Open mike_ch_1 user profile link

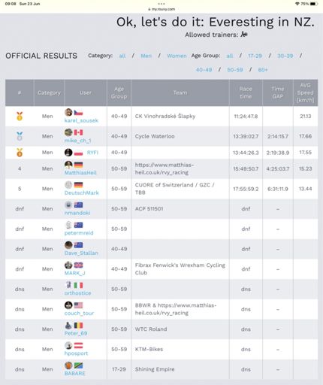tap(77, 141)
